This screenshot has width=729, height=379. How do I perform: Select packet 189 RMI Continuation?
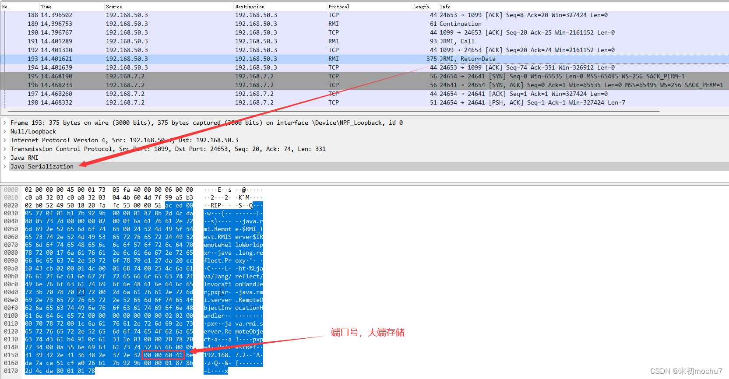pyautogui.click(x=364, y=24)
